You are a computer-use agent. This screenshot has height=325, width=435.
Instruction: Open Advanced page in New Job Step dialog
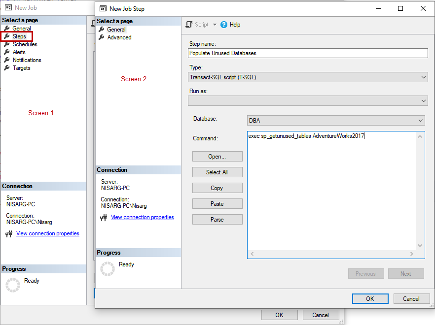[x=119, y=37]
